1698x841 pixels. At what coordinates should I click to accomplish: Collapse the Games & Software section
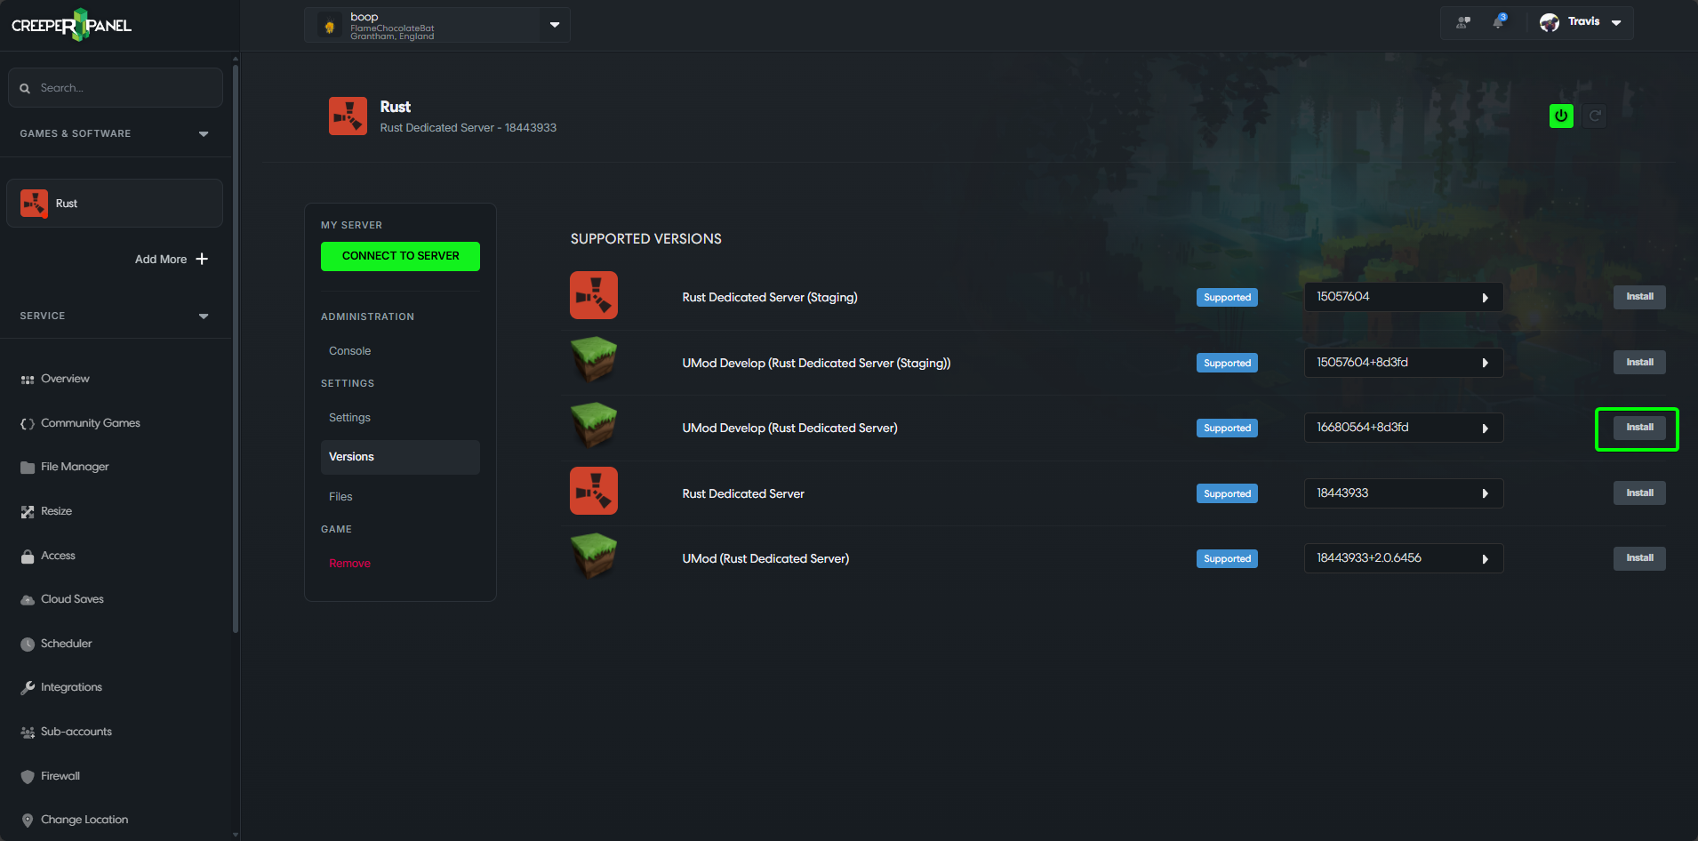pyautogui.click(x=204, y=134)
